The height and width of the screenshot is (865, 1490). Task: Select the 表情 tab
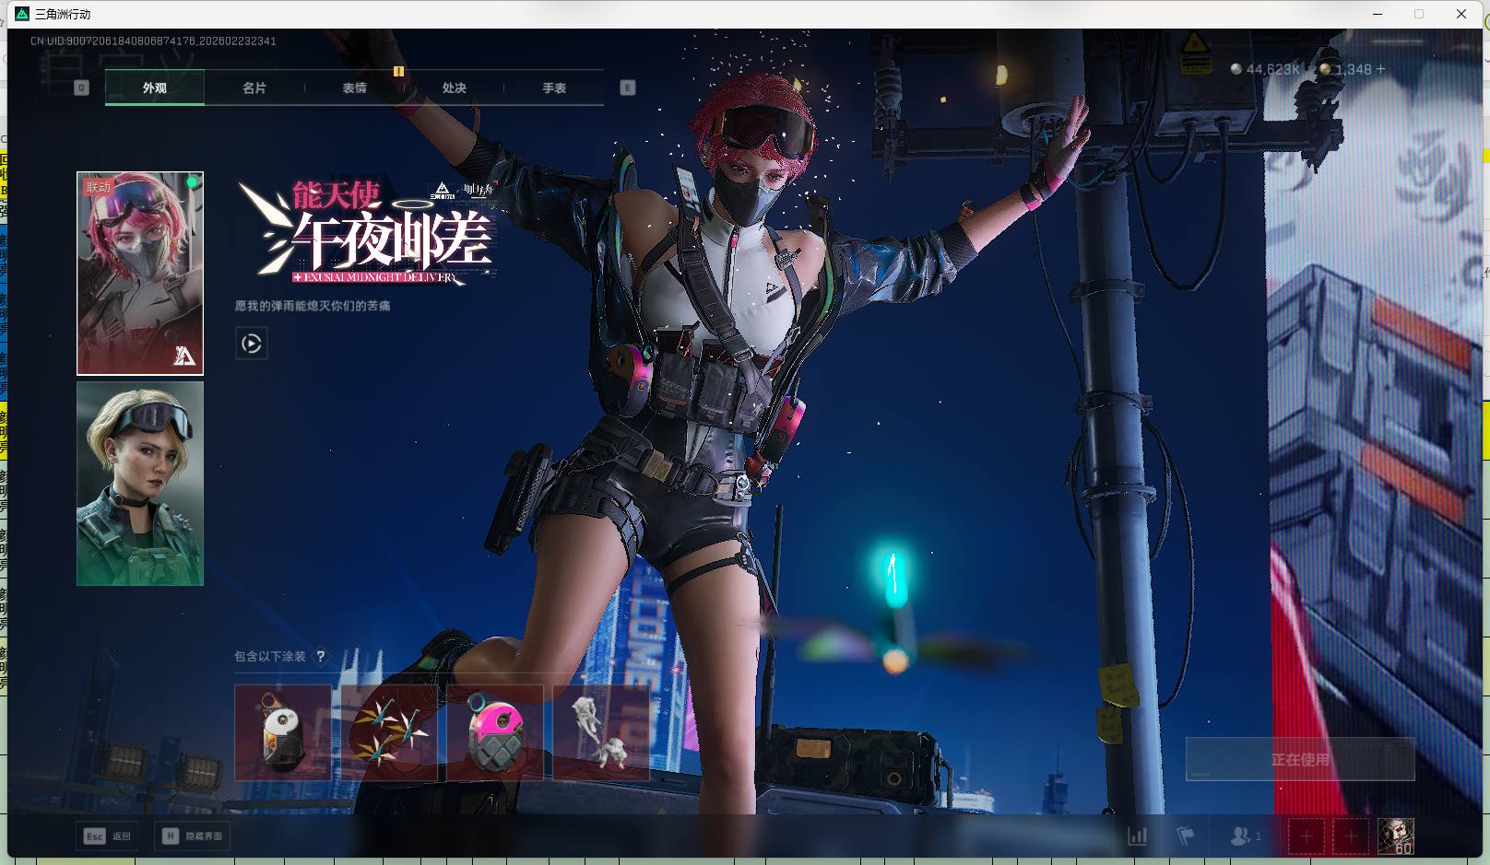tap(354, 88)
